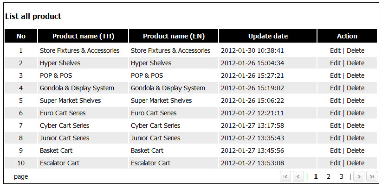Jump to the last page of products
The height and width of the screenshot is (188, 382).
[371, 176]
